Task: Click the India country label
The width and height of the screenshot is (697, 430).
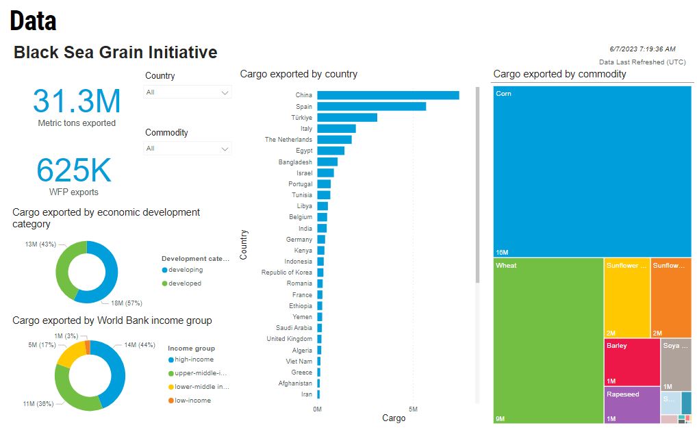Action: [x=305, y=228]
